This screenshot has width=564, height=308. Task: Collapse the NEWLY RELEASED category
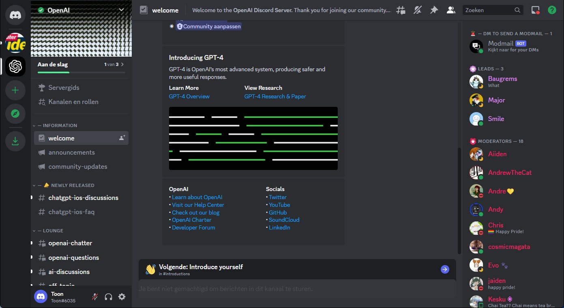[64, 185]
